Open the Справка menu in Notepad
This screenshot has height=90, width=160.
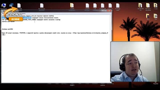tap(23, 13)
